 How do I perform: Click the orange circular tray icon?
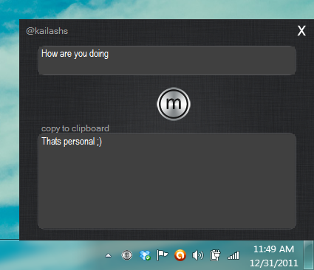180,255
